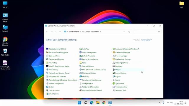Open the Taskbar and Navigation link
The width and height of the screenshot is (189, 106).
click(91, 87)
